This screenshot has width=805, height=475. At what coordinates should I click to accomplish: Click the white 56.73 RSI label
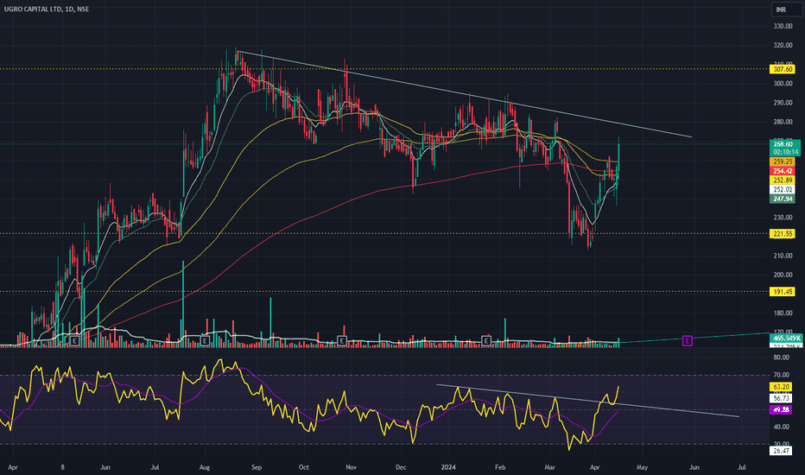(782, 398)
